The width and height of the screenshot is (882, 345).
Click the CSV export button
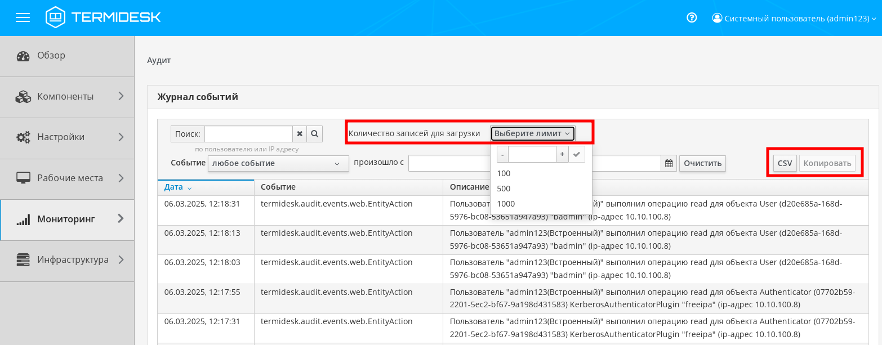click(x=785, y=163)
